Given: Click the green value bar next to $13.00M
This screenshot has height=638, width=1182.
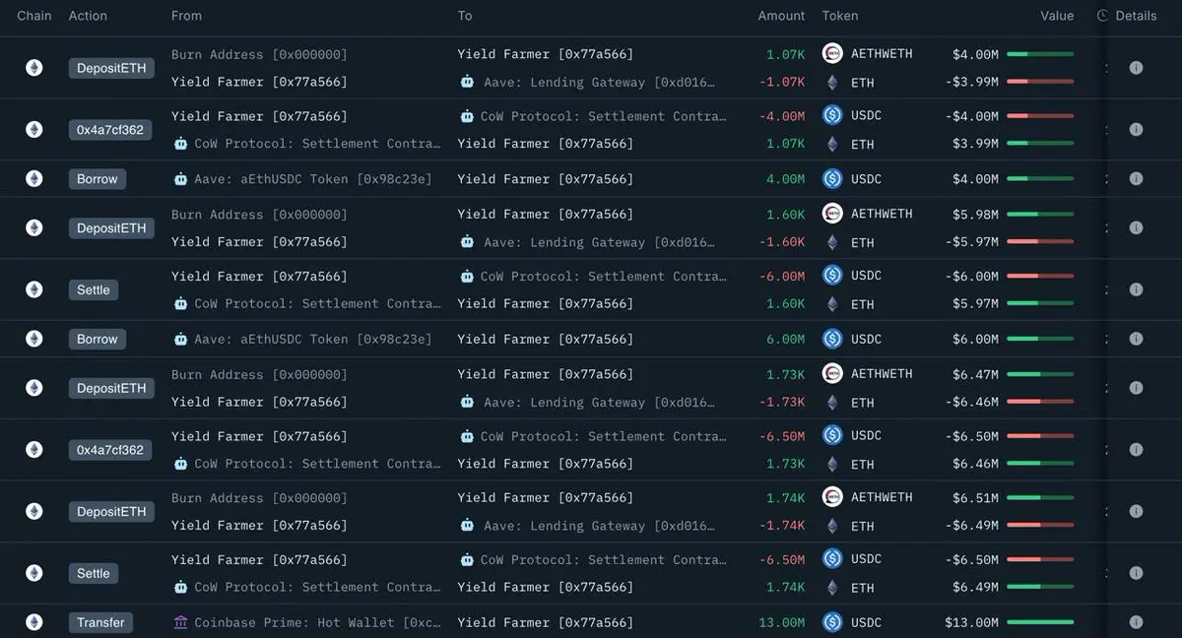Looking at the screenshot, I should [1040, 622].
